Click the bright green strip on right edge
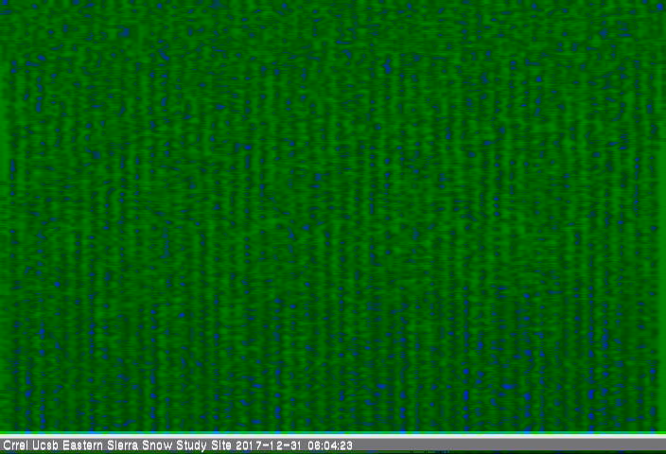The image size is (666, 454). click(660, 216)
